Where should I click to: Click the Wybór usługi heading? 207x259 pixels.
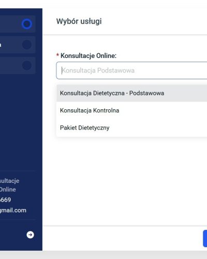(x=79, y=21)
